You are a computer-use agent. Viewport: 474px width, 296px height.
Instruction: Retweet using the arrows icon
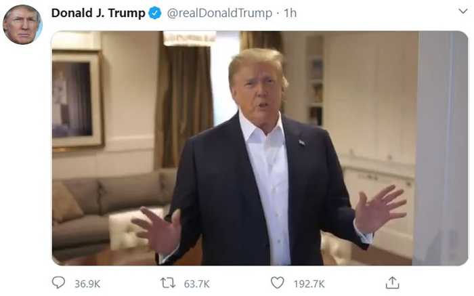(168, 283)
